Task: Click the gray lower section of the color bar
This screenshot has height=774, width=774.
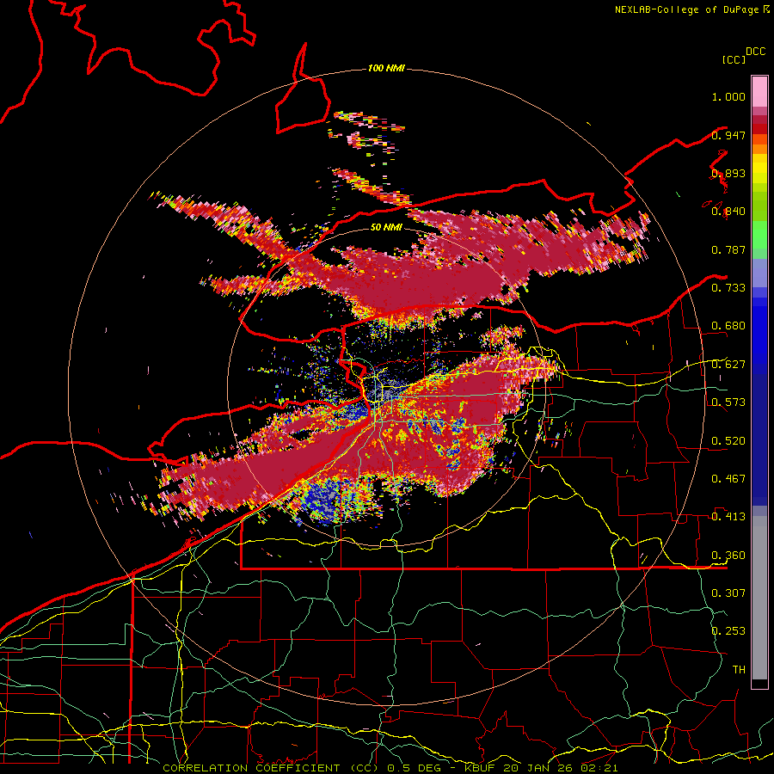Action: click(759, 598)
